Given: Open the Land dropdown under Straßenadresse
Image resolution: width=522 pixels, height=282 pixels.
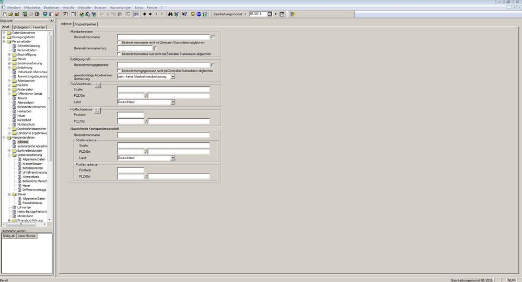Looking at the screenshot, I should (x=172, y=102).
